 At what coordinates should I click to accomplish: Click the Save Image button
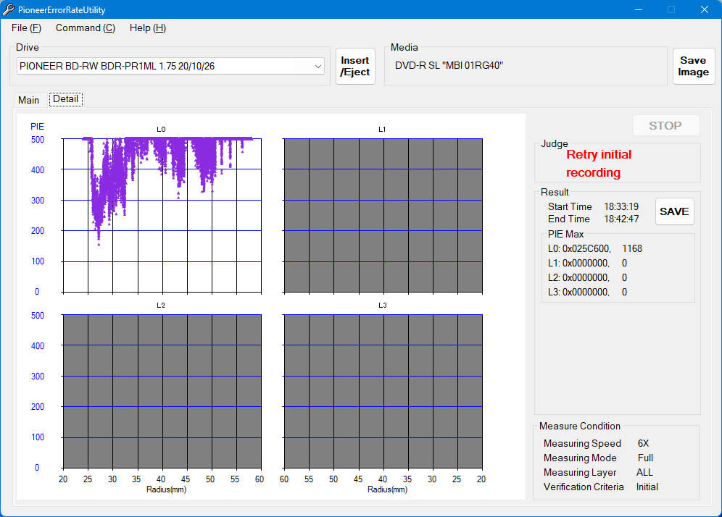[x=693, y=67]
